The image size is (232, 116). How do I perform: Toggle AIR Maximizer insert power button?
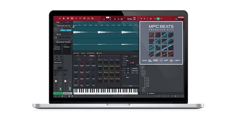coord(72,47)
